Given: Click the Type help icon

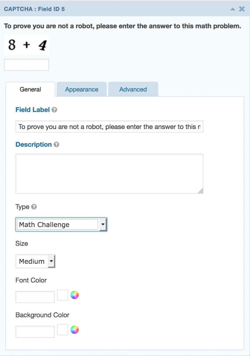Looking at the screenshot, I should [x=34, y=207].
